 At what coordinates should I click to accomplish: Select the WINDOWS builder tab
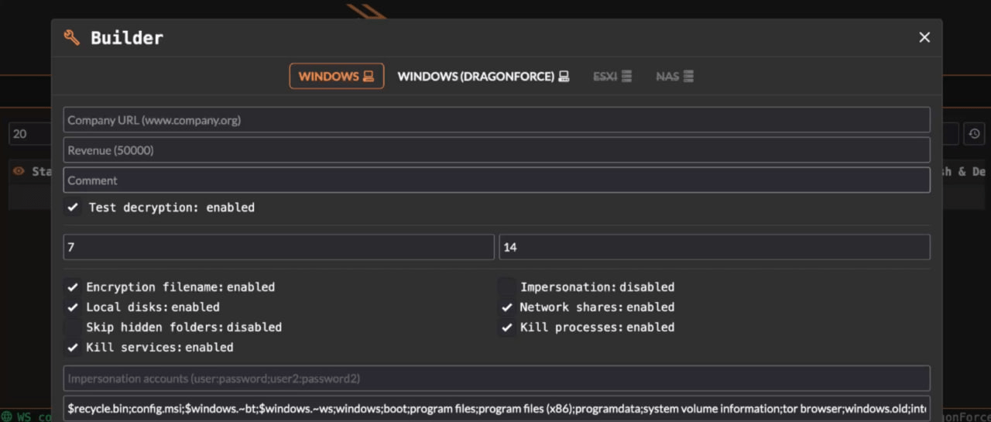pyautogui.click(x=337, y=76)
